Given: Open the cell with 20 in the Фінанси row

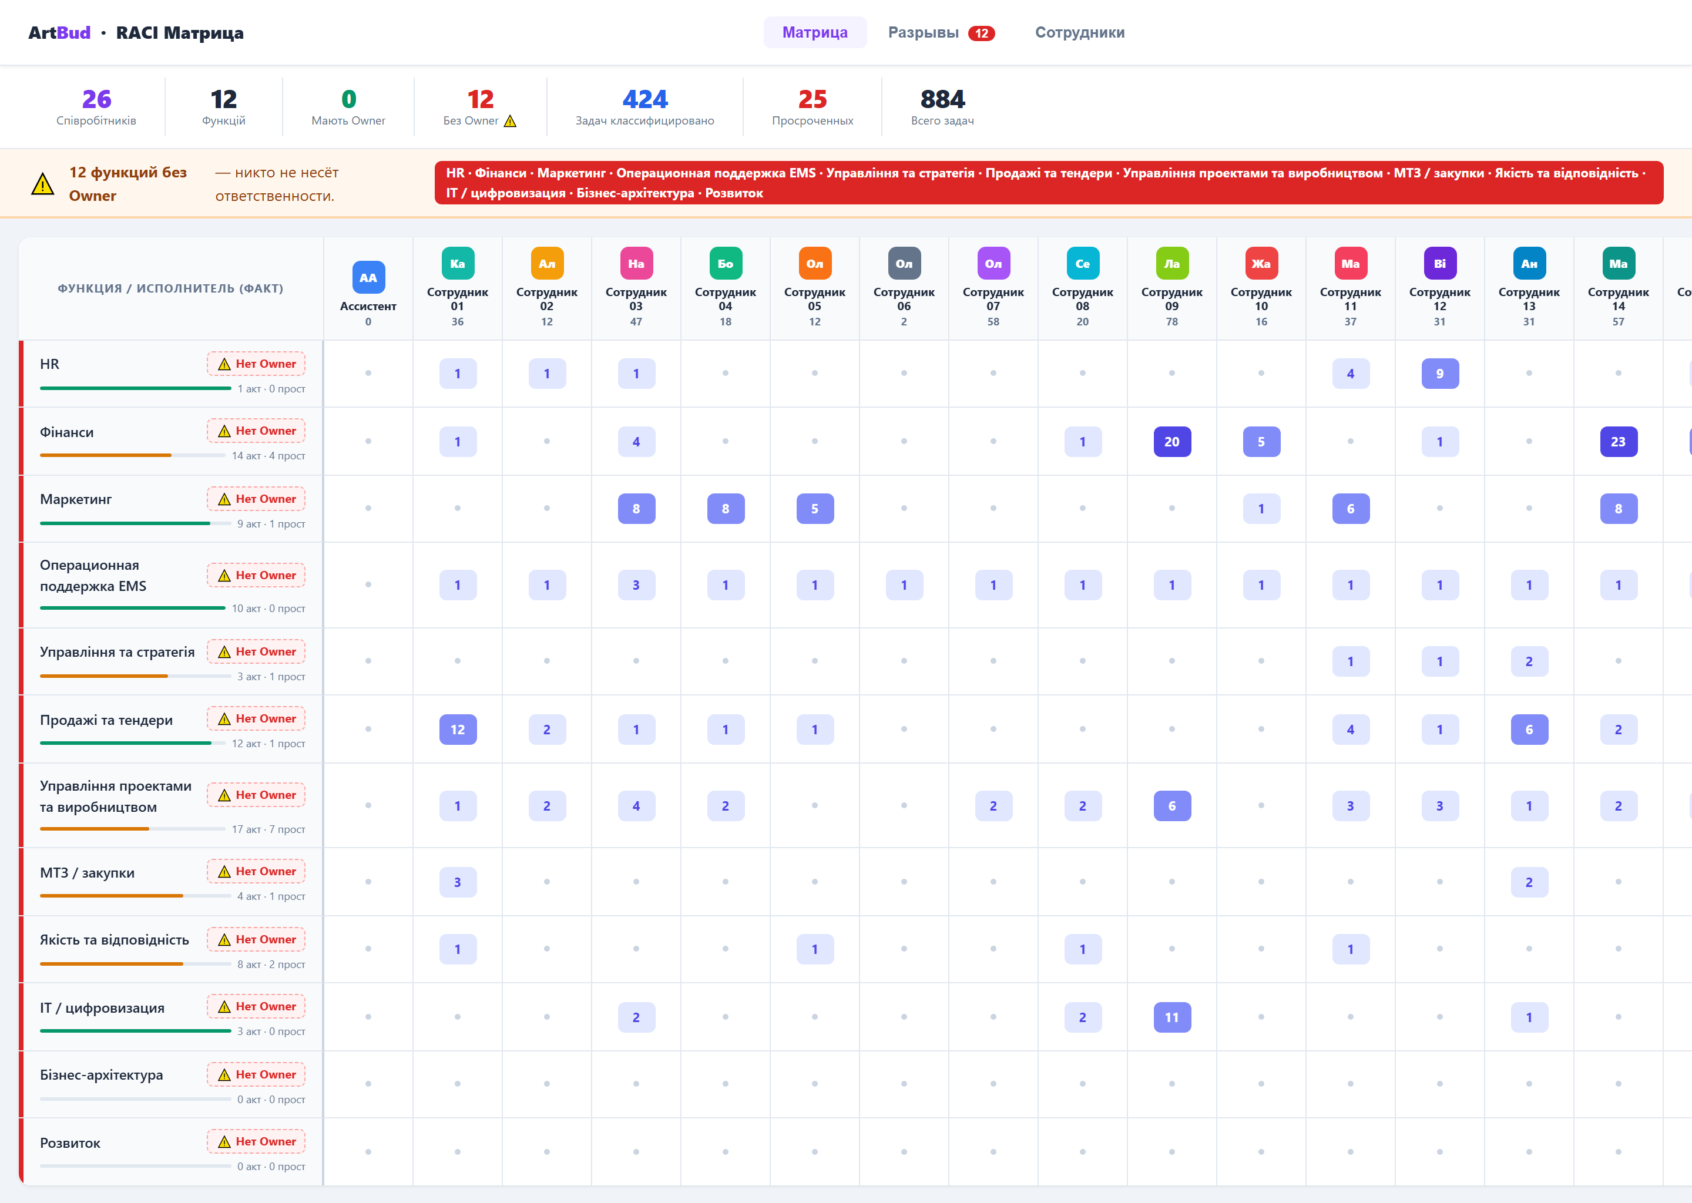Looking at the screenshot, I should [x=1172, y=442].
